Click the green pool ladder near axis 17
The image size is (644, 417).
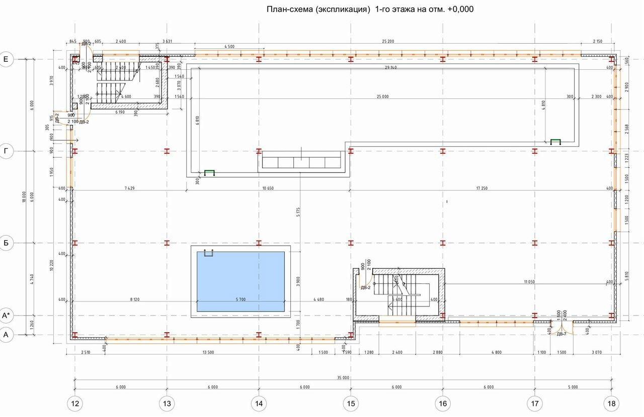pos(555,142)
